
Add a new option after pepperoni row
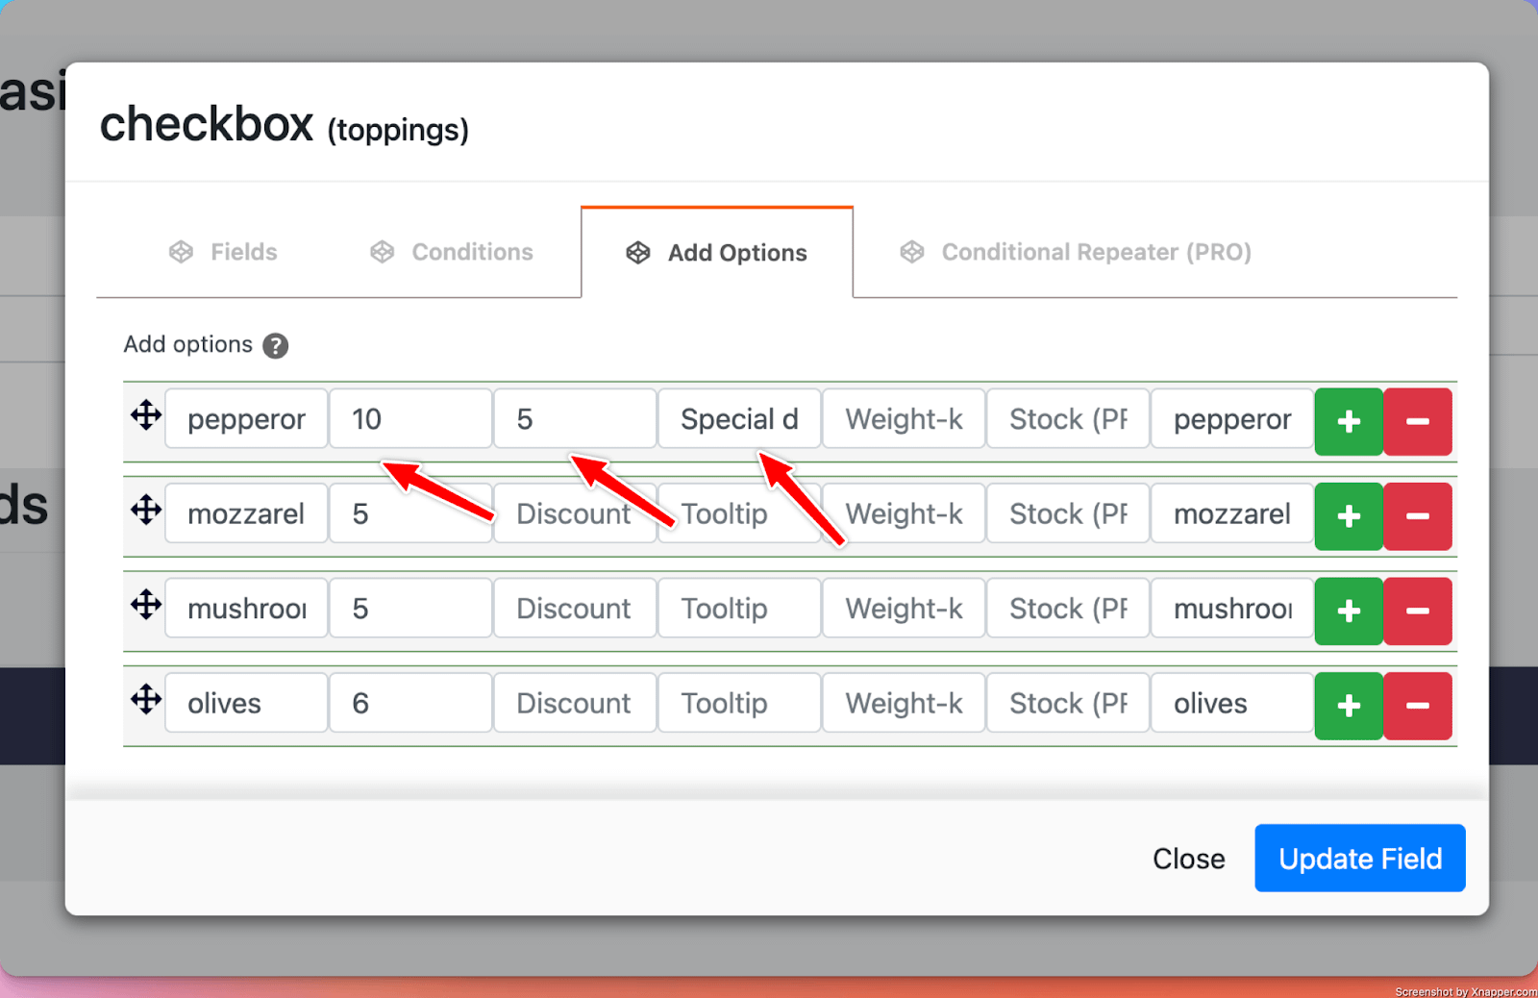coord(1348,421)
